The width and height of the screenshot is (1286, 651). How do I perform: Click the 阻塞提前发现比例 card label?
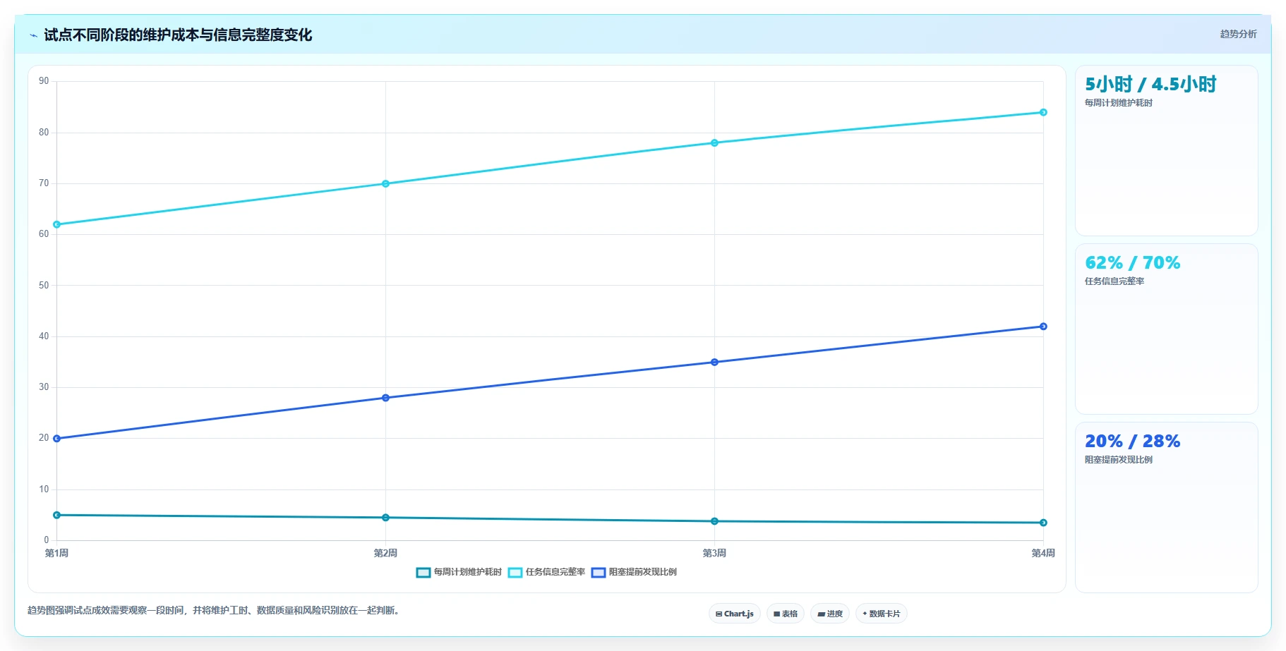click(x=1119, y=460)
